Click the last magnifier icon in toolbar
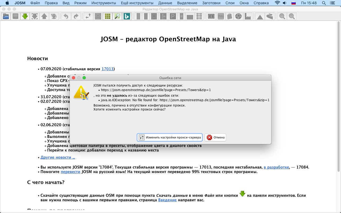Screen dimensions: 341x213 pos(292,16)
